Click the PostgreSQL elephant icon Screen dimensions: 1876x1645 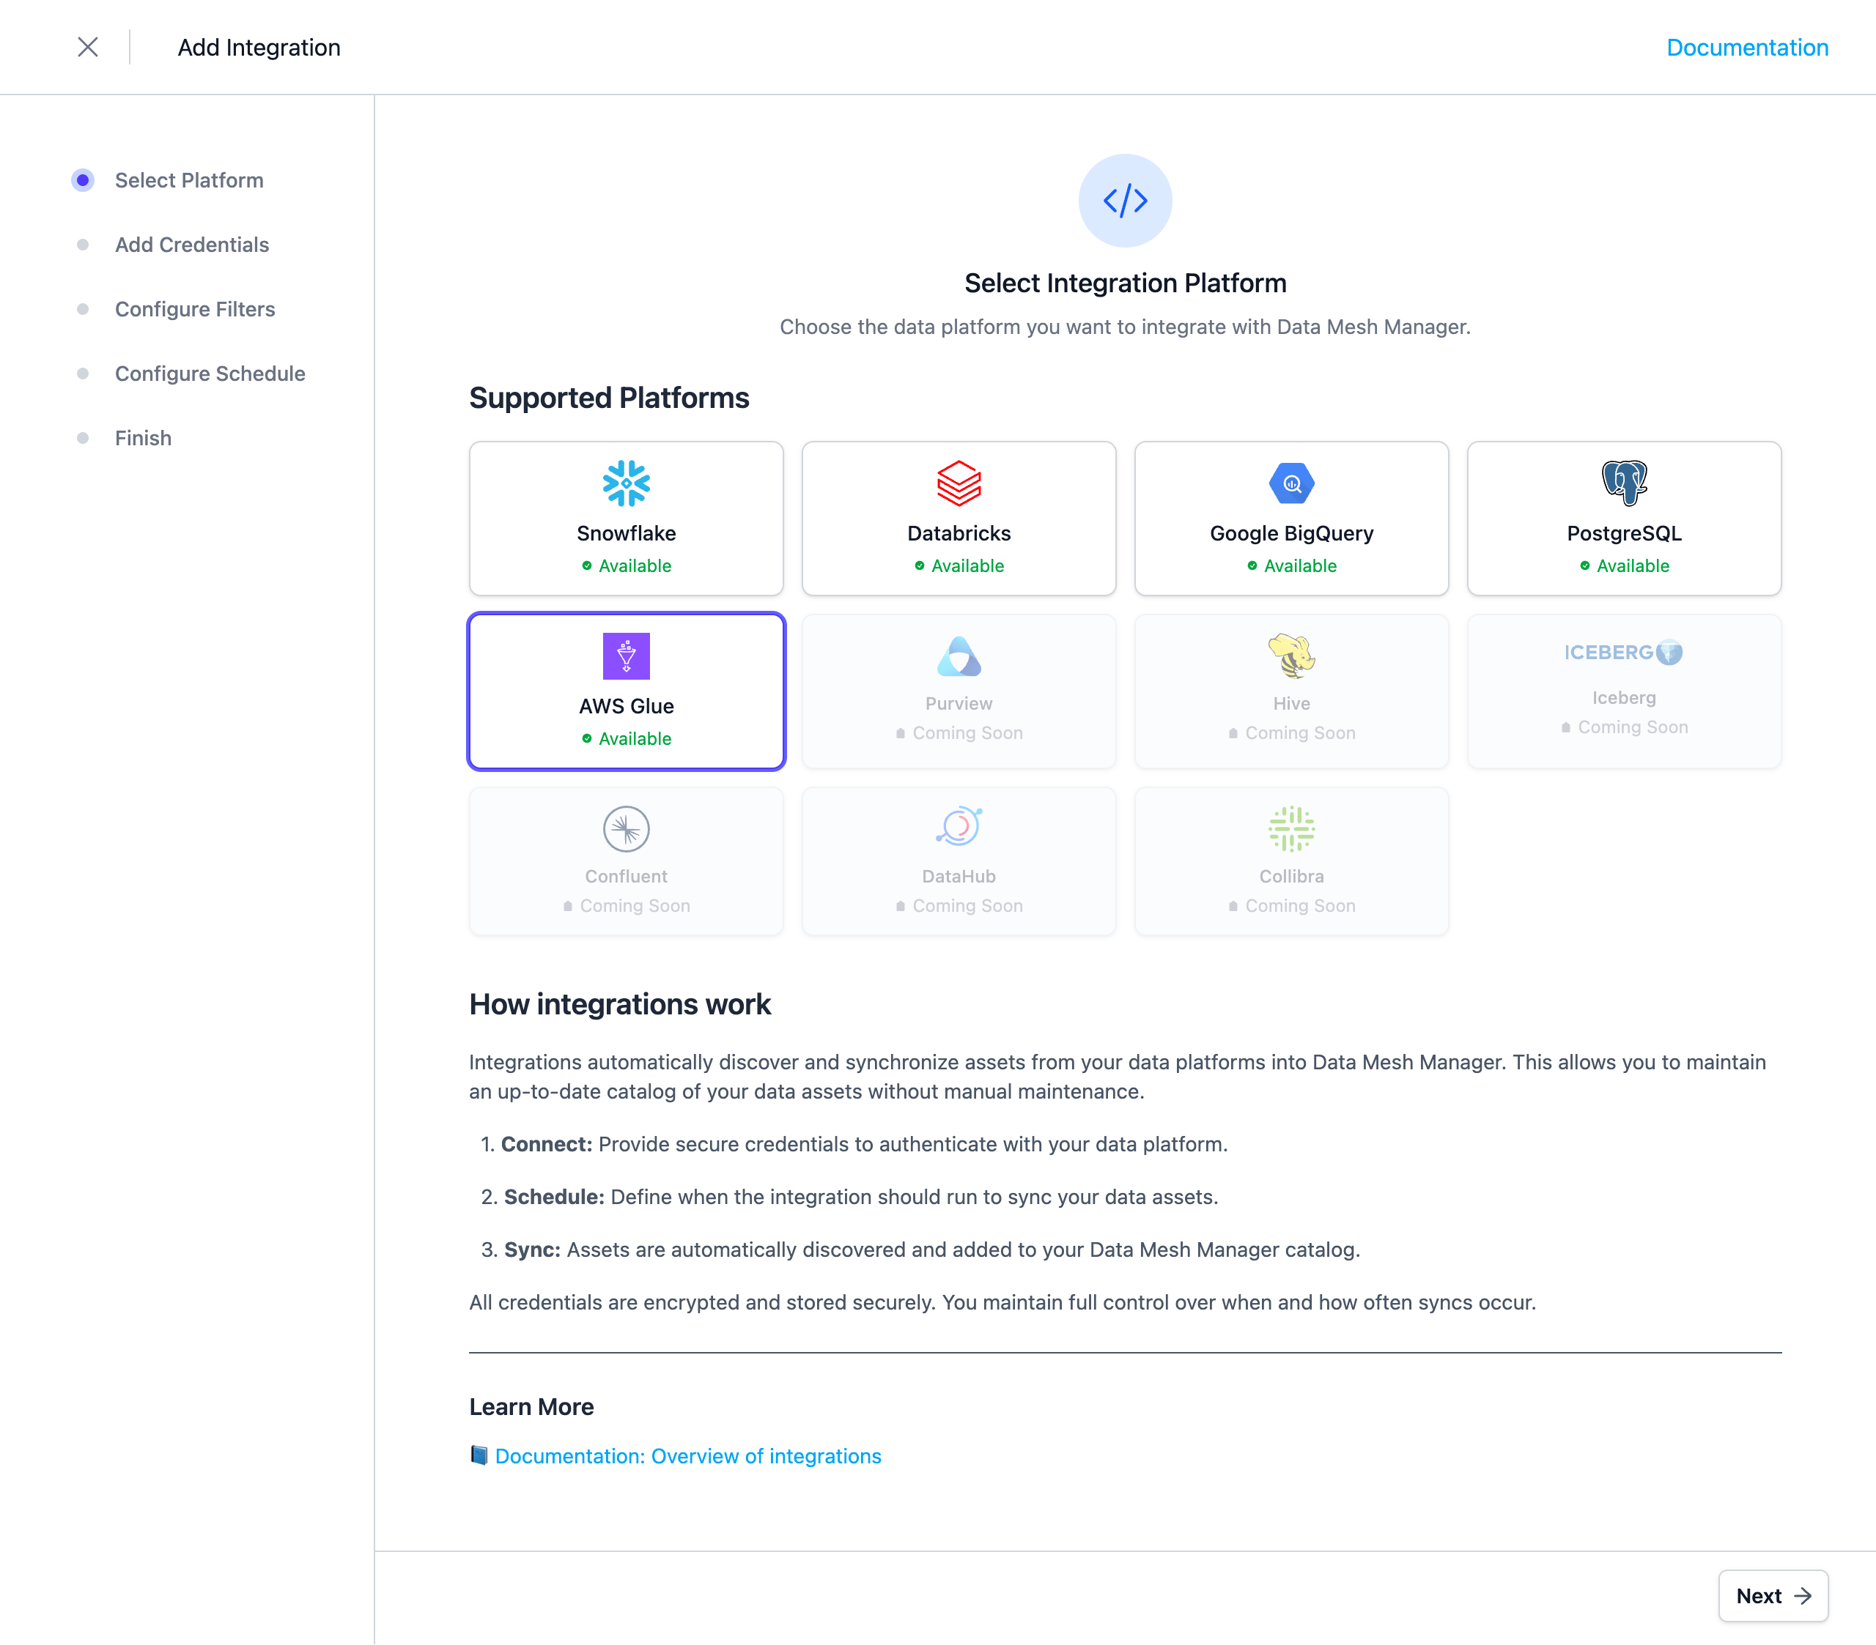pyautogui.click(x=1624, y=483)
